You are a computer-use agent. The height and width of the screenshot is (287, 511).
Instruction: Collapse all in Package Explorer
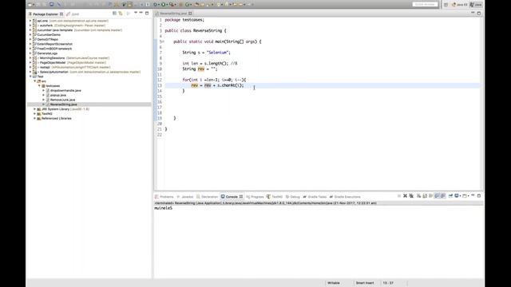114,14
